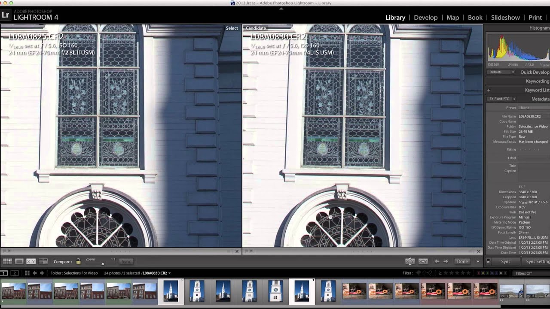
Task: Close the Select photo pane
Action: tap(237, 251)
